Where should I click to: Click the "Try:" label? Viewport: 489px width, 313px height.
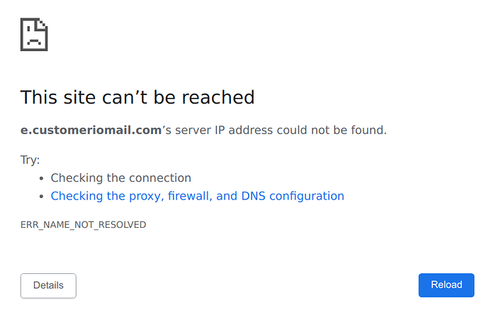point(30,160)
